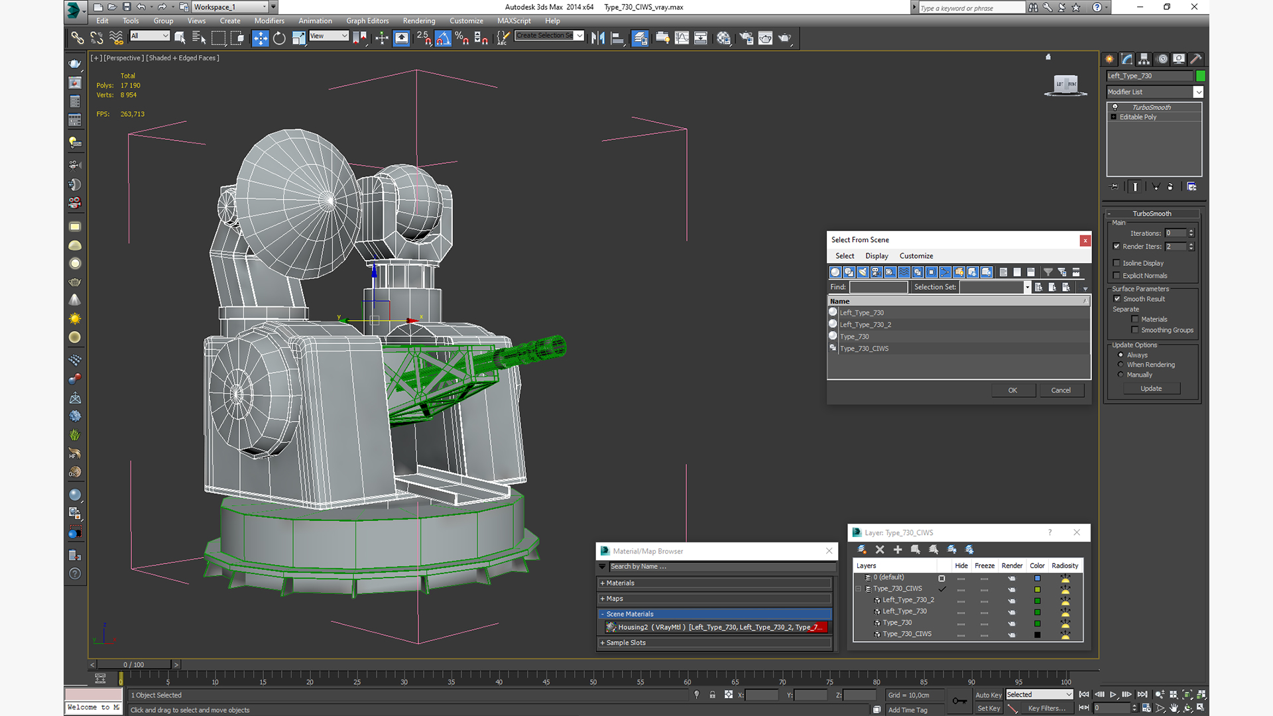Switch to the Hierarchy command panel tab
Screen dimensions: 1273x716
click(x=1144, y=59)
